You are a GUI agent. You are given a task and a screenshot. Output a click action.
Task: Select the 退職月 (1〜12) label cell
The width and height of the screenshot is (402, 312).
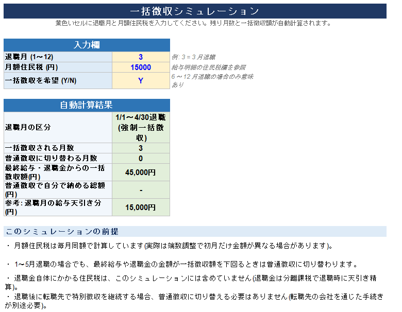pos(58,57)
